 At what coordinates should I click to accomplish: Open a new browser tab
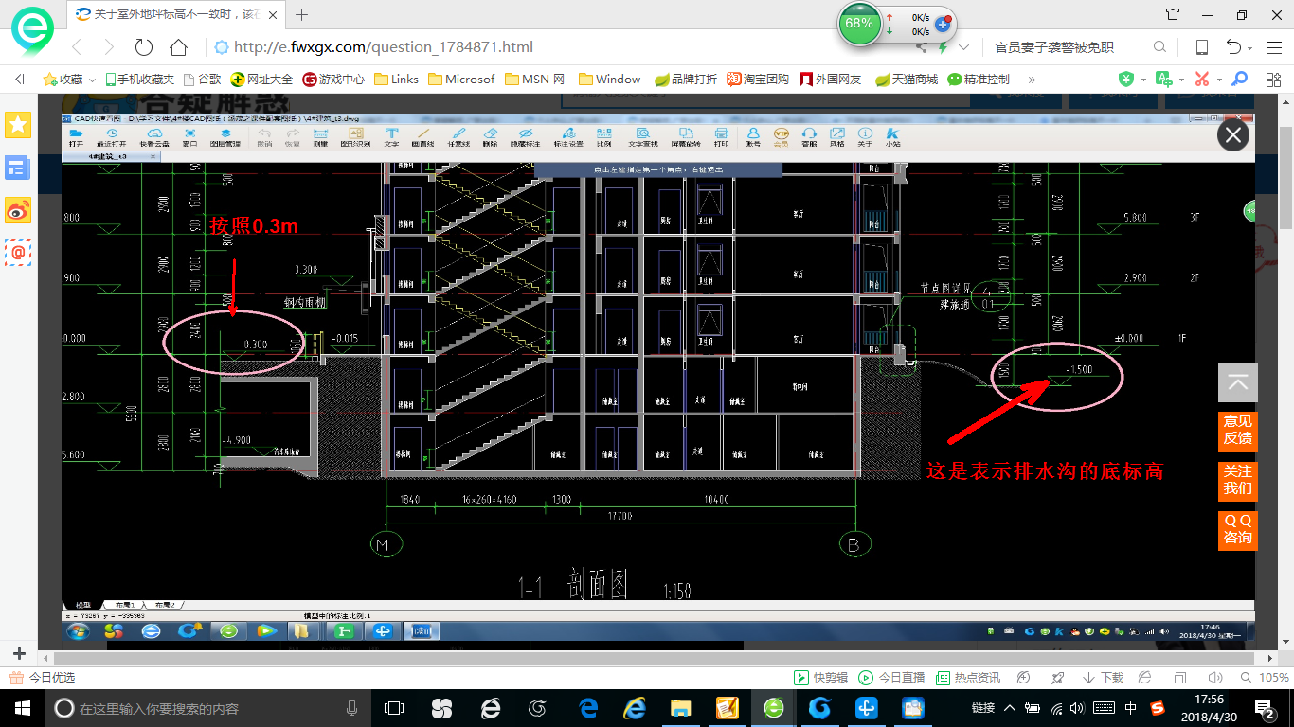302,14
